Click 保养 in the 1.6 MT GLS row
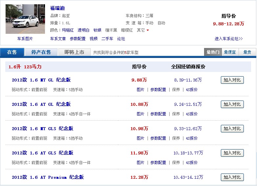 176,138
